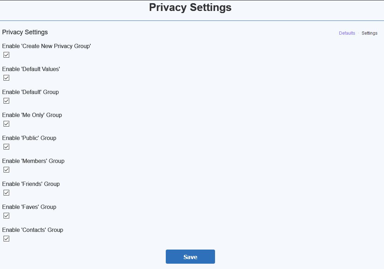Click the "Enable 'Contacts' Group" label text
Screen dimensions: 384x269
33,230
